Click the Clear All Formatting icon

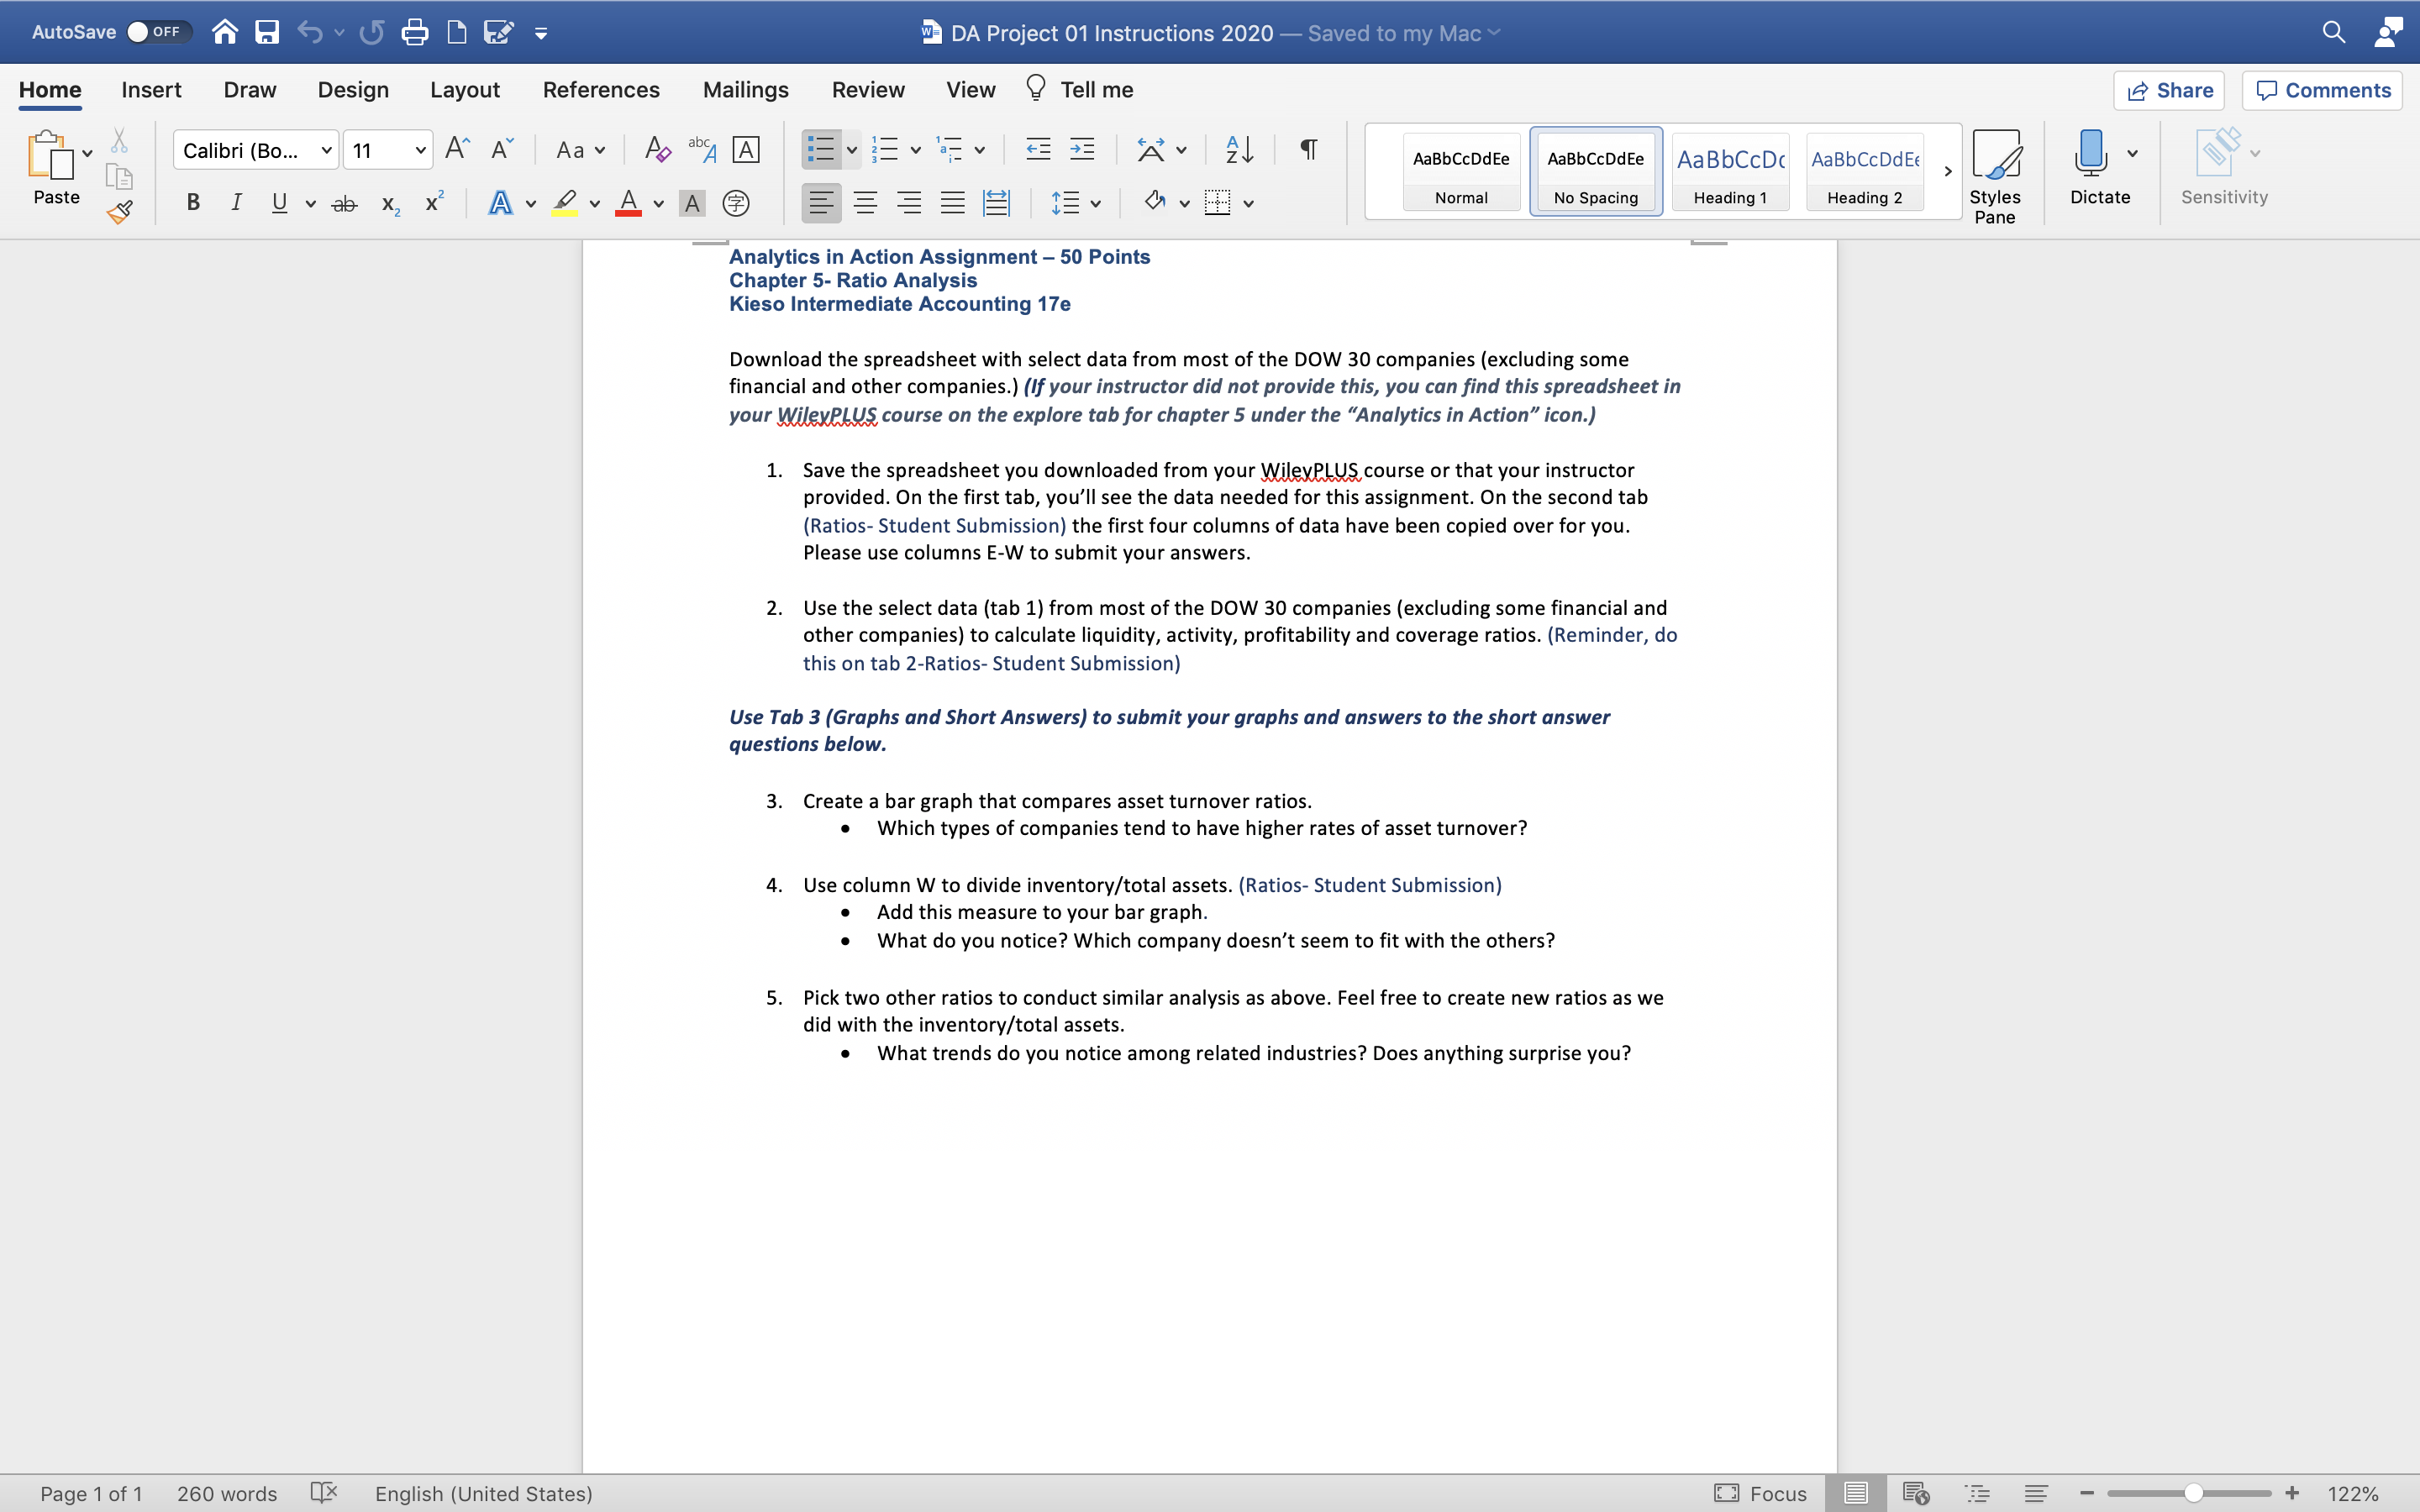point(657,150)
